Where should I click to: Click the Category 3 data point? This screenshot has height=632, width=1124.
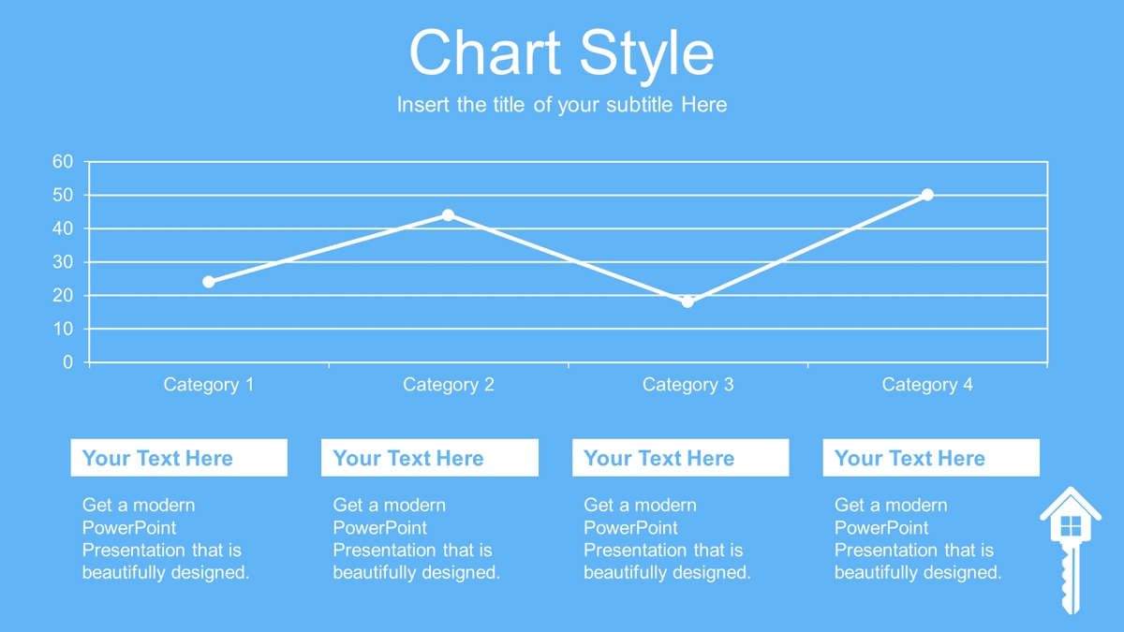[x=688, y=301]
